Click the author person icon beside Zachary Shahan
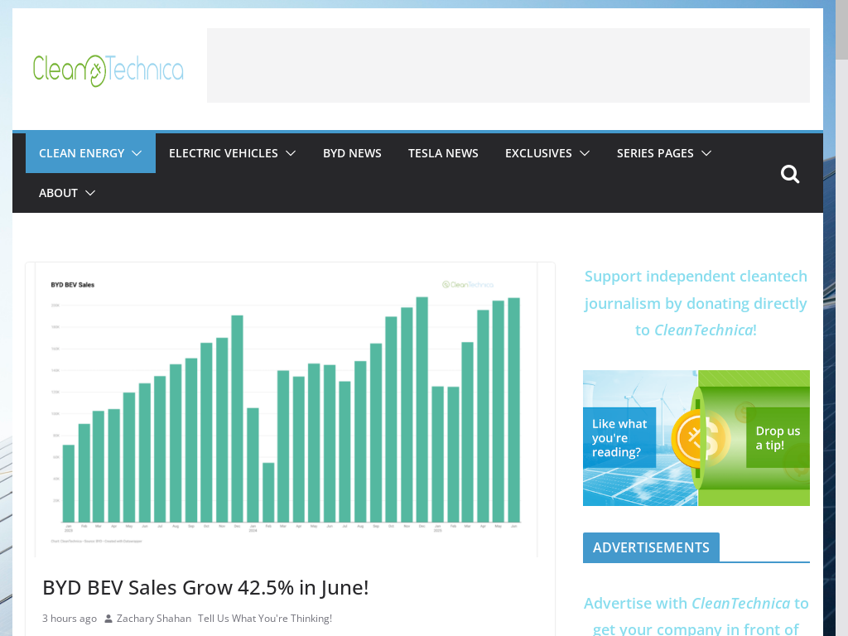This screenshot has width=848, height=636. [x=108, y=619]
